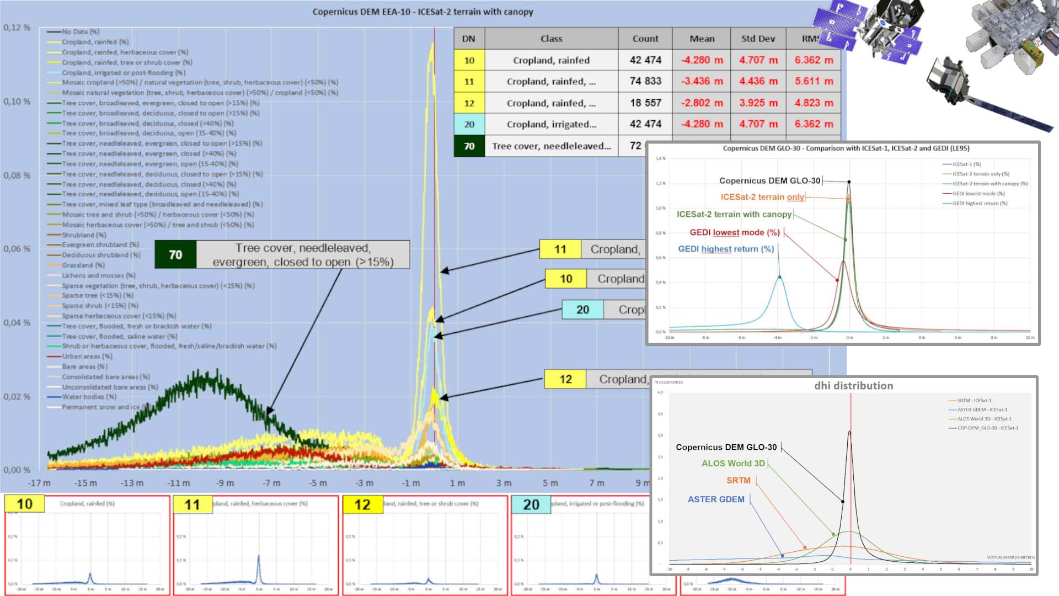Select RMSE value '4.823 m'
The image size is (1059, 596).
(814, 103)
